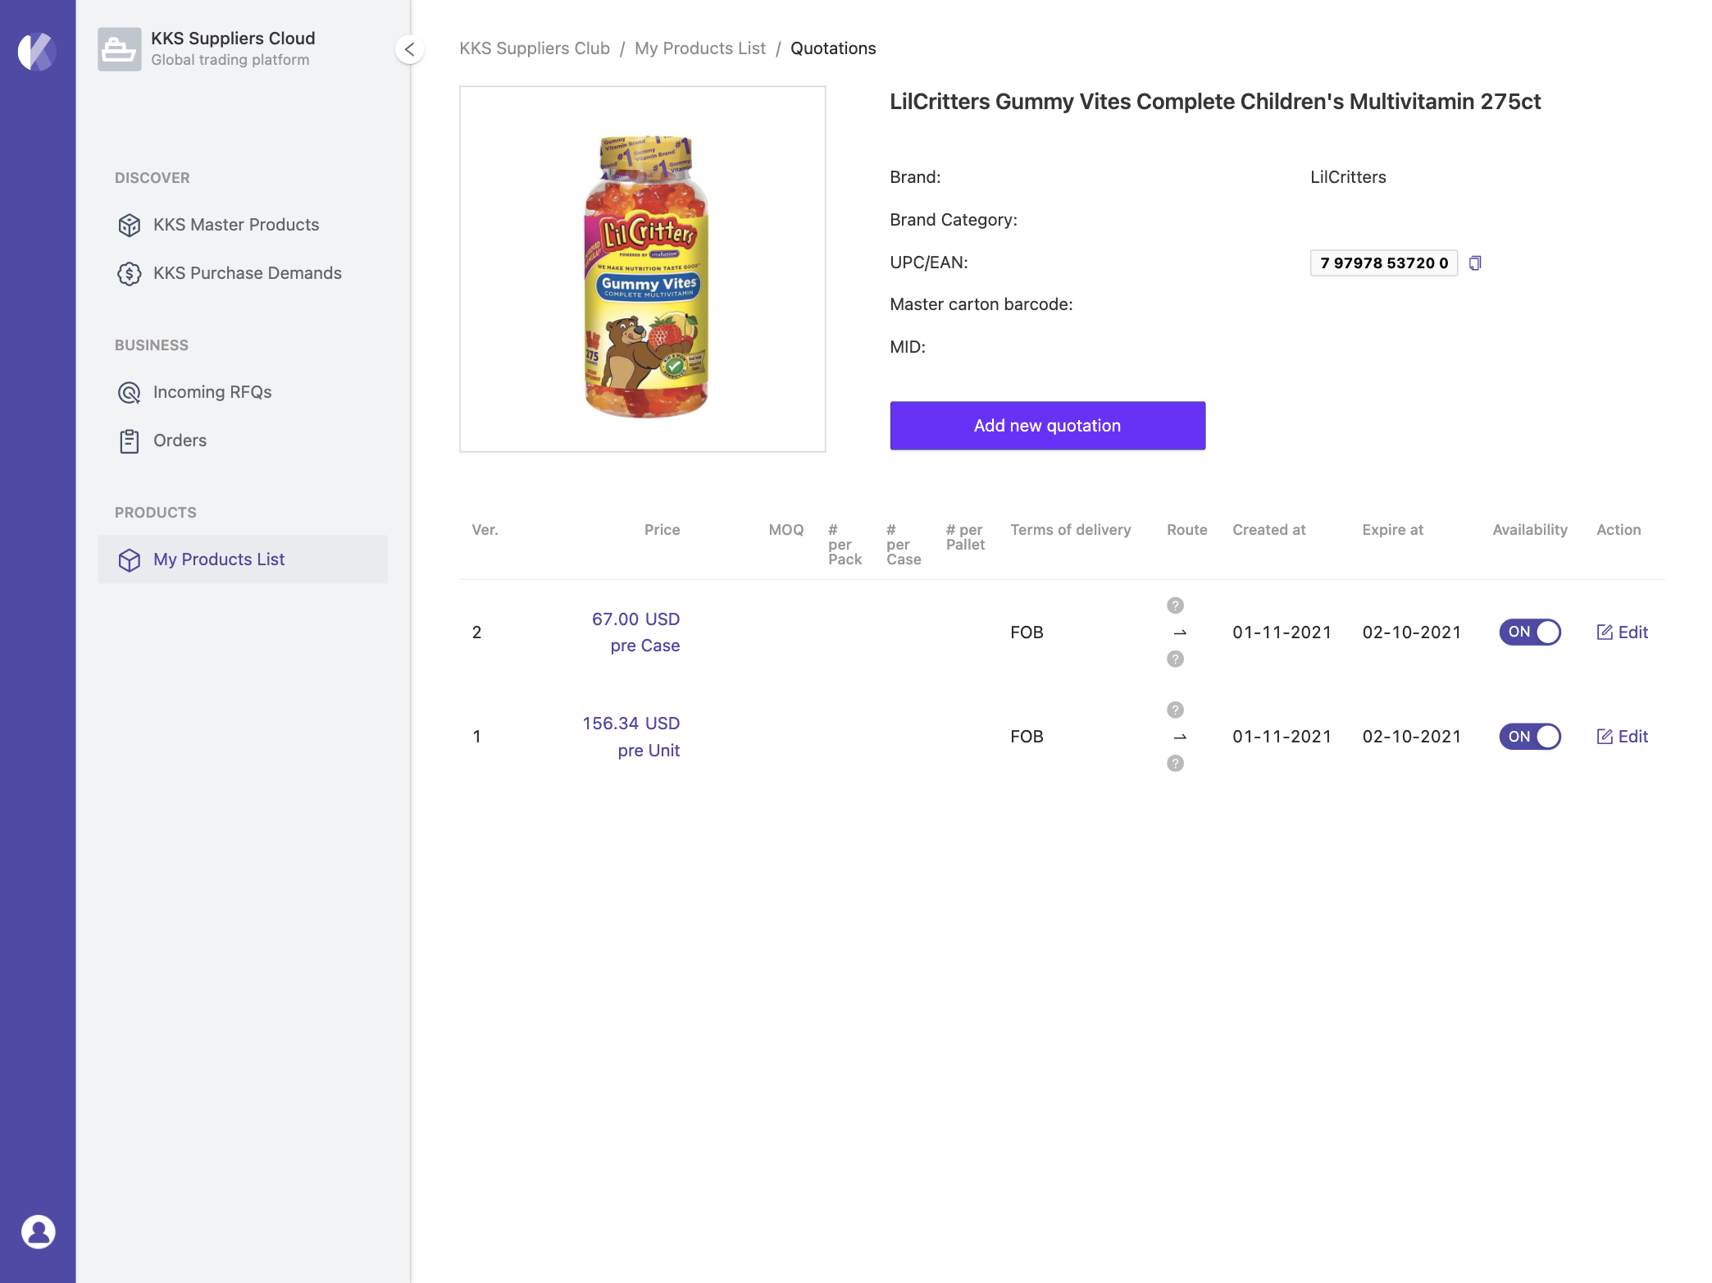
Task: Click FOB in the version 2 row
Action: [1027, 632]
